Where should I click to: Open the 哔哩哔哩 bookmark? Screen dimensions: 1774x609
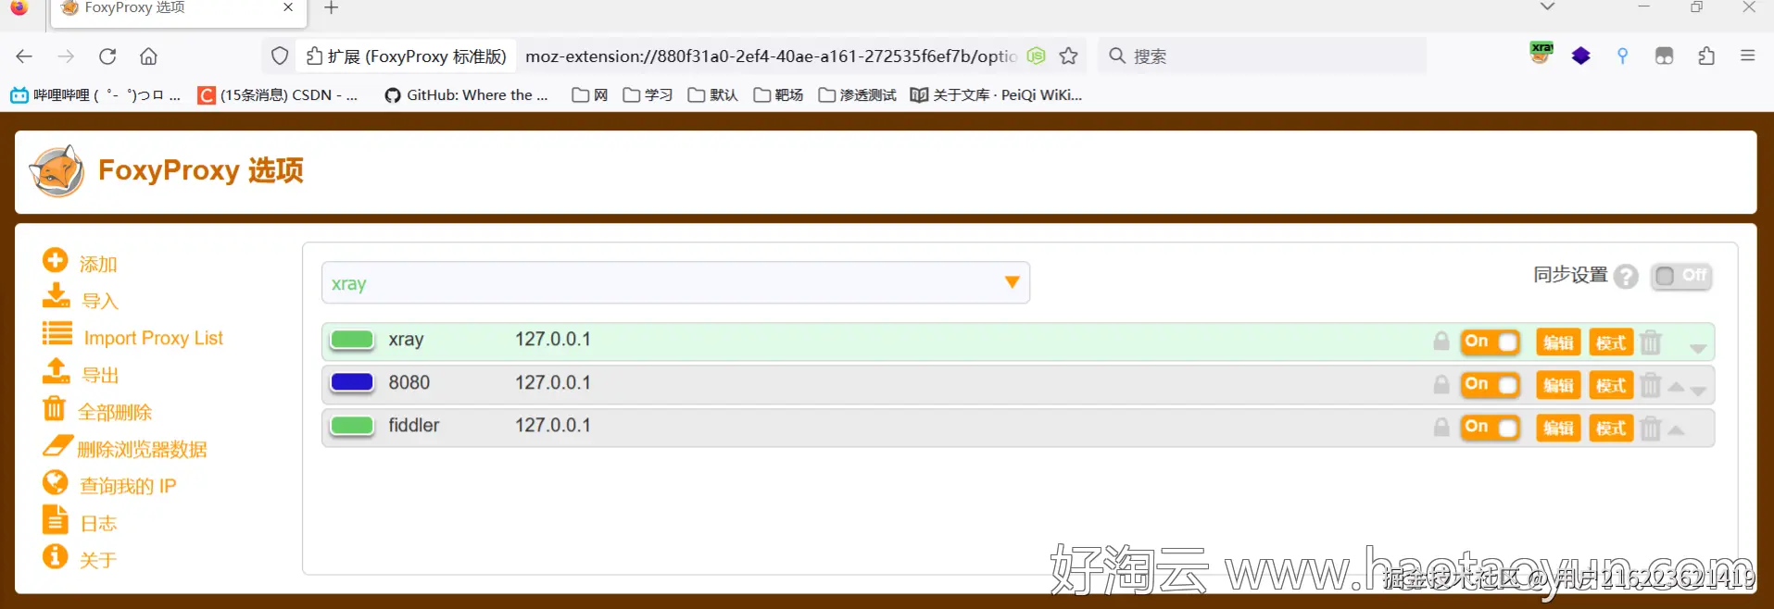(x=95, y=94)
